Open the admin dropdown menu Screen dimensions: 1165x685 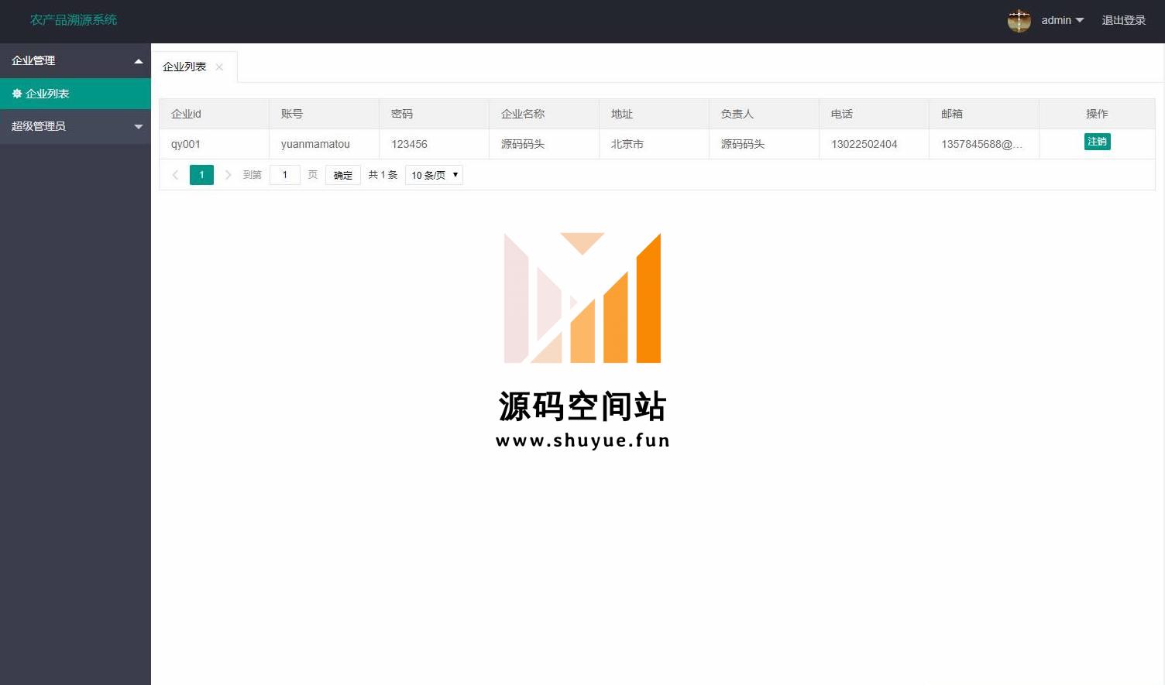pos(1062,21)
